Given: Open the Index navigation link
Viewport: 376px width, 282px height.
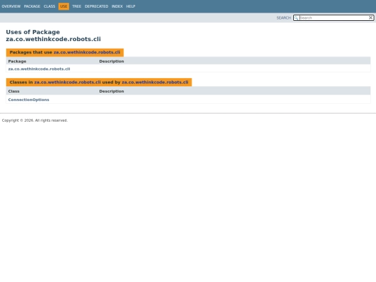Looking at the screenshot, I should click(x=117, y=6).
